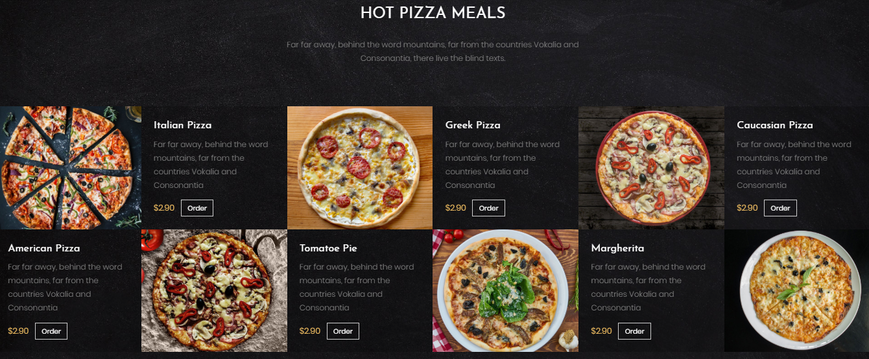Order the Italian Pizza
Image resolution: width=869 pixels, height=359 pixels.
coord(197,208)
